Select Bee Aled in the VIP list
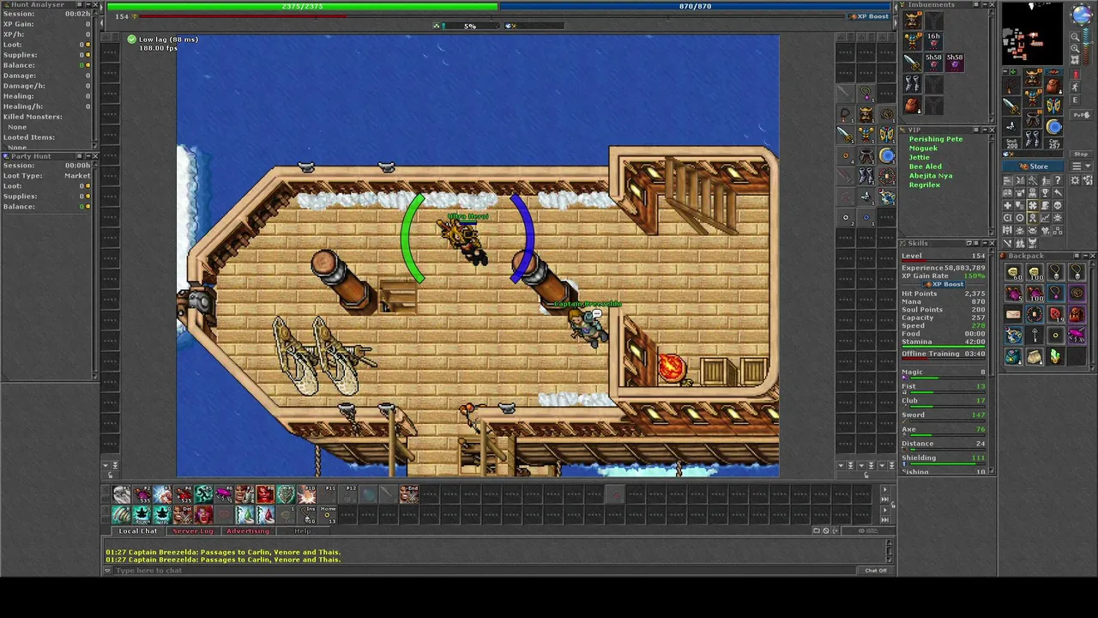1098x618 pixels. (926, 167)
